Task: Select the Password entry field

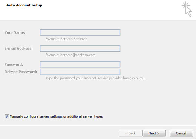Action: (x=80, y=64)
